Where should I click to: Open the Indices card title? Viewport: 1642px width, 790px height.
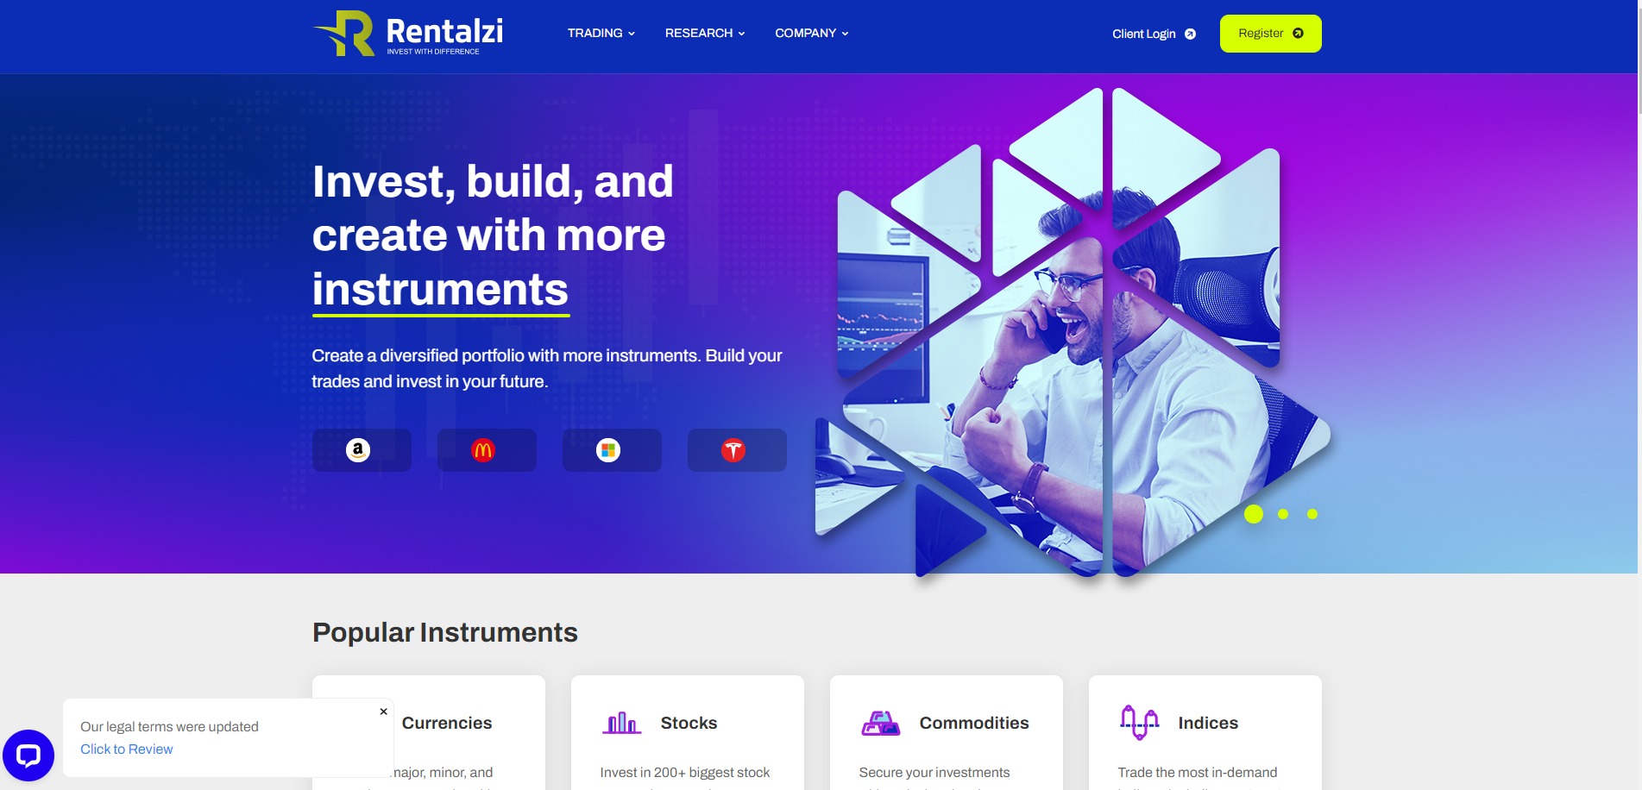tap(1208, 723)
